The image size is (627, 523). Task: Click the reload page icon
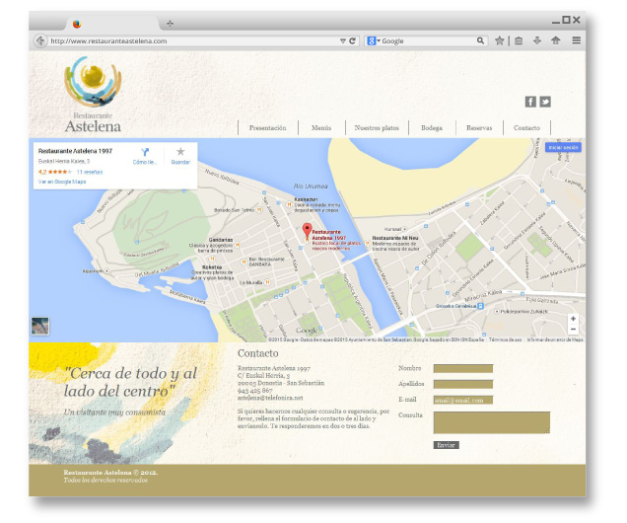pos(352,40)
